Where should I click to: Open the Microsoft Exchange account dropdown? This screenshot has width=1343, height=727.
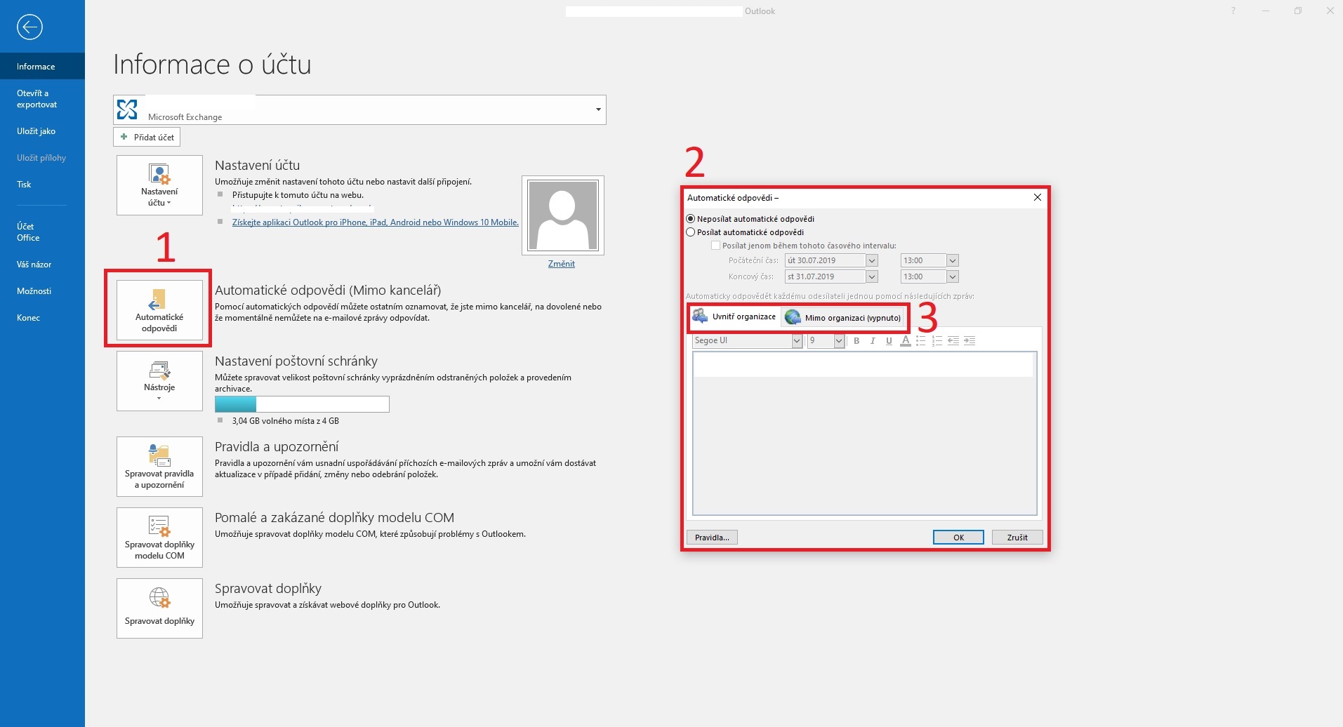[598, 109]
